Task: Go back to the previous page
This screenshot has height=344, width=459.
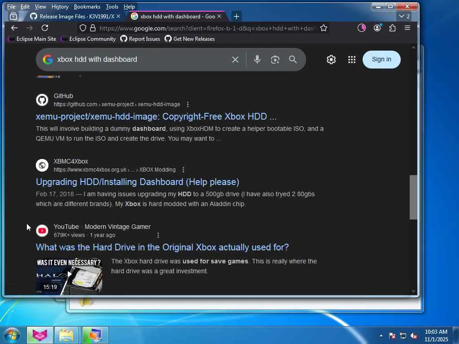Action: 14,28
